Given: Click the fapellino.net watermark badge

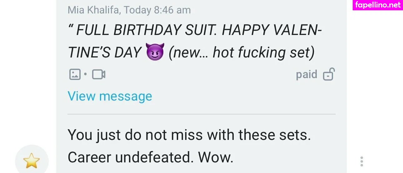Looking at the screenshot, I should point(378,5).
